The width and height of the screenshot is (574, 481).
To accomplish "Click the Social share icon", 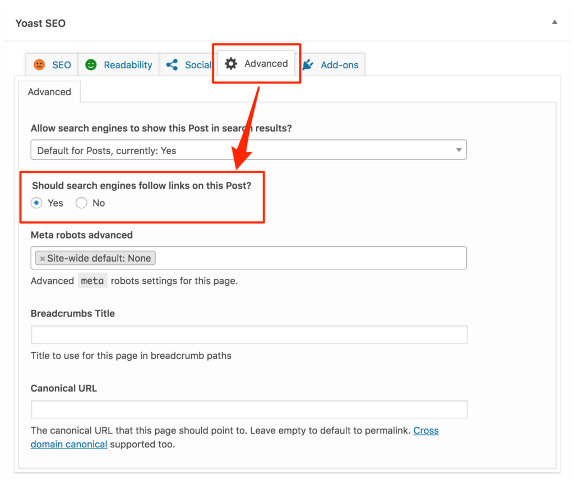I will [x=172, y=65].
